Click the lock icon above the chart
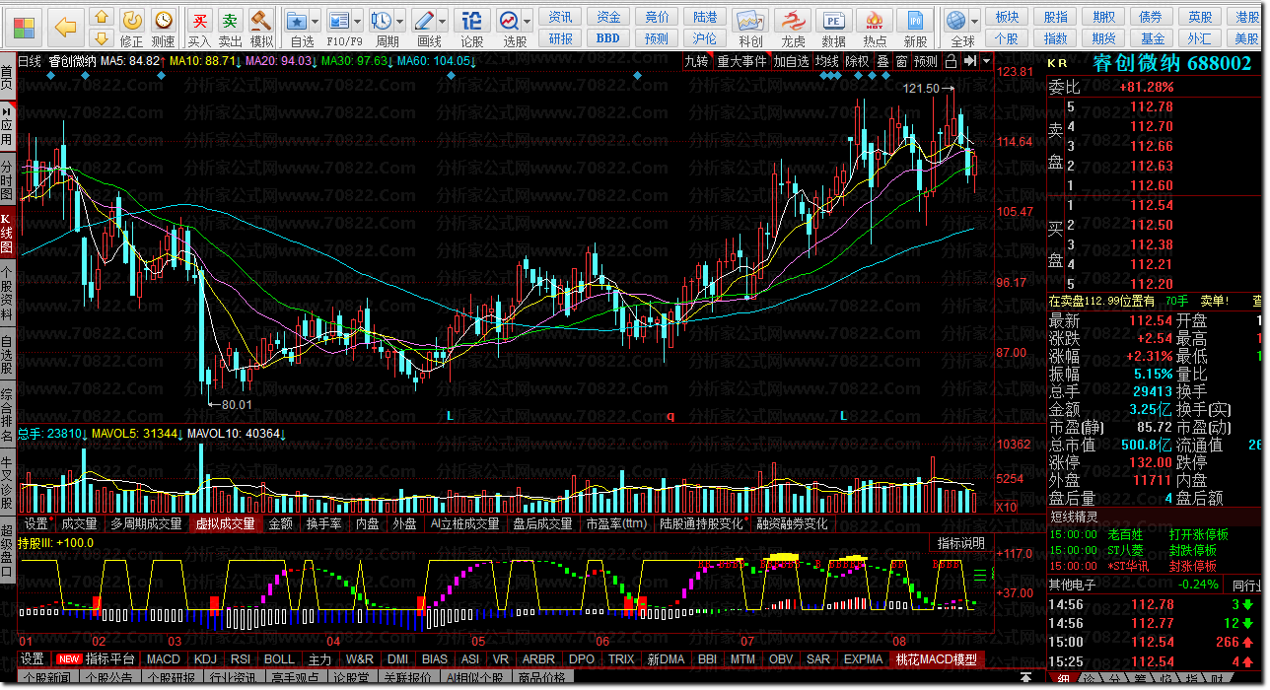This screenshot has height=690, width=1270. point(951,61)
